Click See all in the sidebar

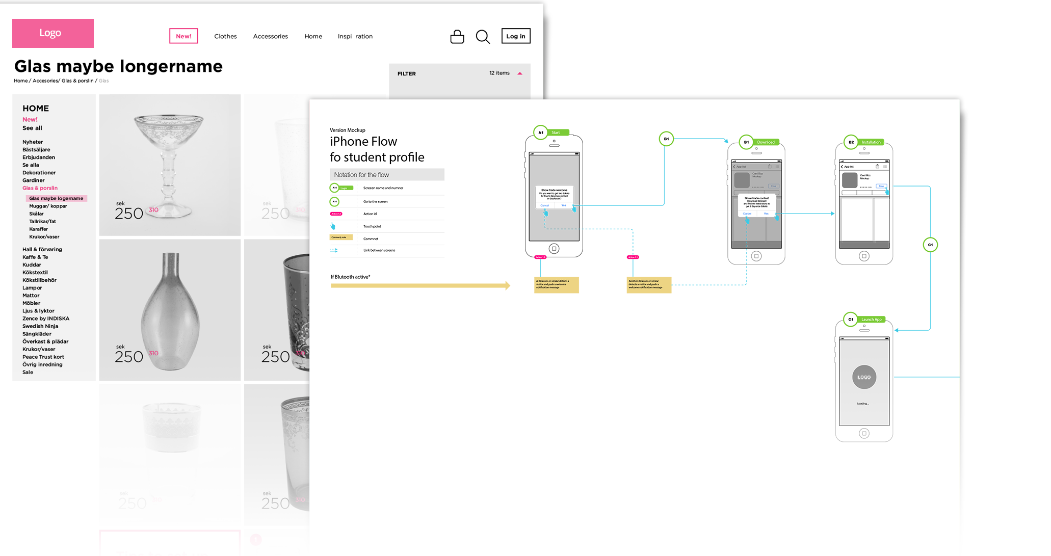[x=32, y=128]
